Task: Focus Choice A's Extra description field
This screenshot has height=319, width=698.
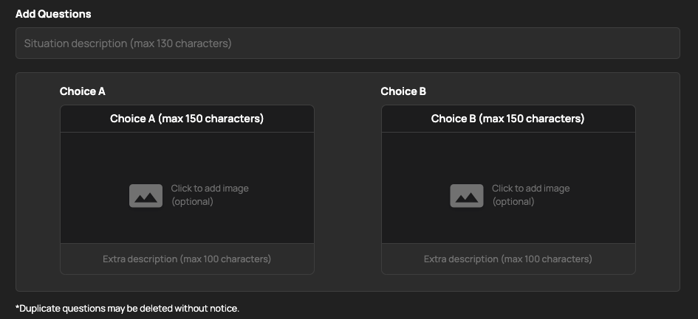Action: click(x=187, y=259)
